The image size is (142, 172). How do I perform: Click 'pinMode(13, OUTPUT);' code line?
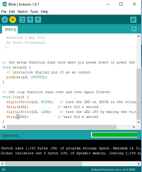(27, 77)
